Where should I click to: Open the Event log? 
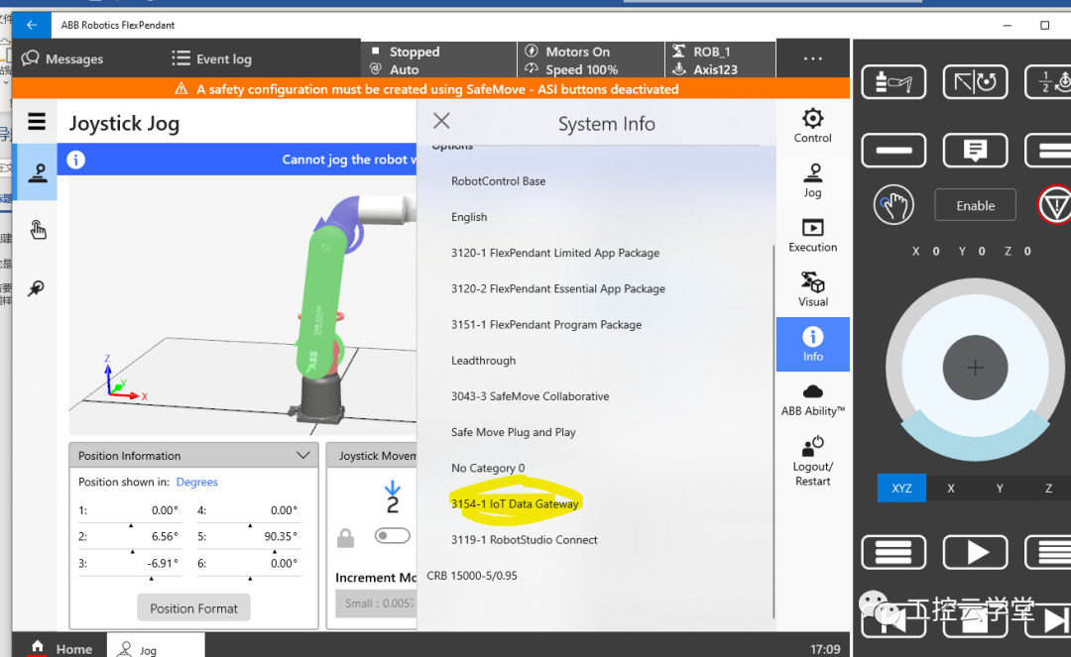[212, 58]
